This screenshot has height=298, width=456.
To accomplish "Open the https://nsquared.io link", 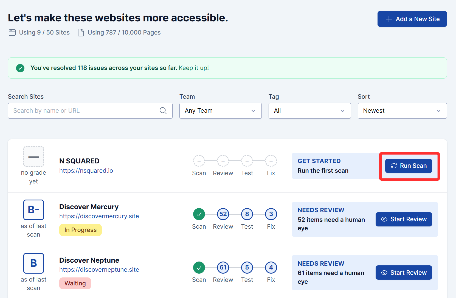I will (x=86, y=171).
